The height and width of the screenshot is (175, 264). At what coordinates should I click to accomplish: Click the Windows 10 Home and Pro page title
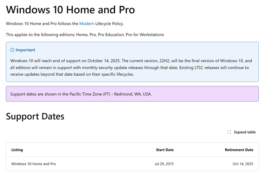[70, 10]
